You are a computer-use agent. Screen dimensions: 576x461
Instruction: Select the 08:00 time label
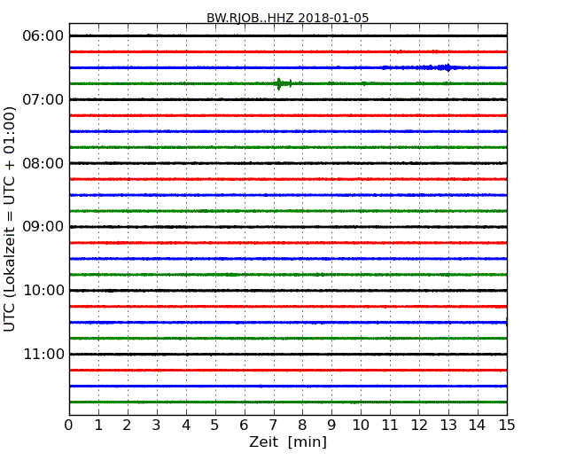pyautogui.click(x=43, y=163)
